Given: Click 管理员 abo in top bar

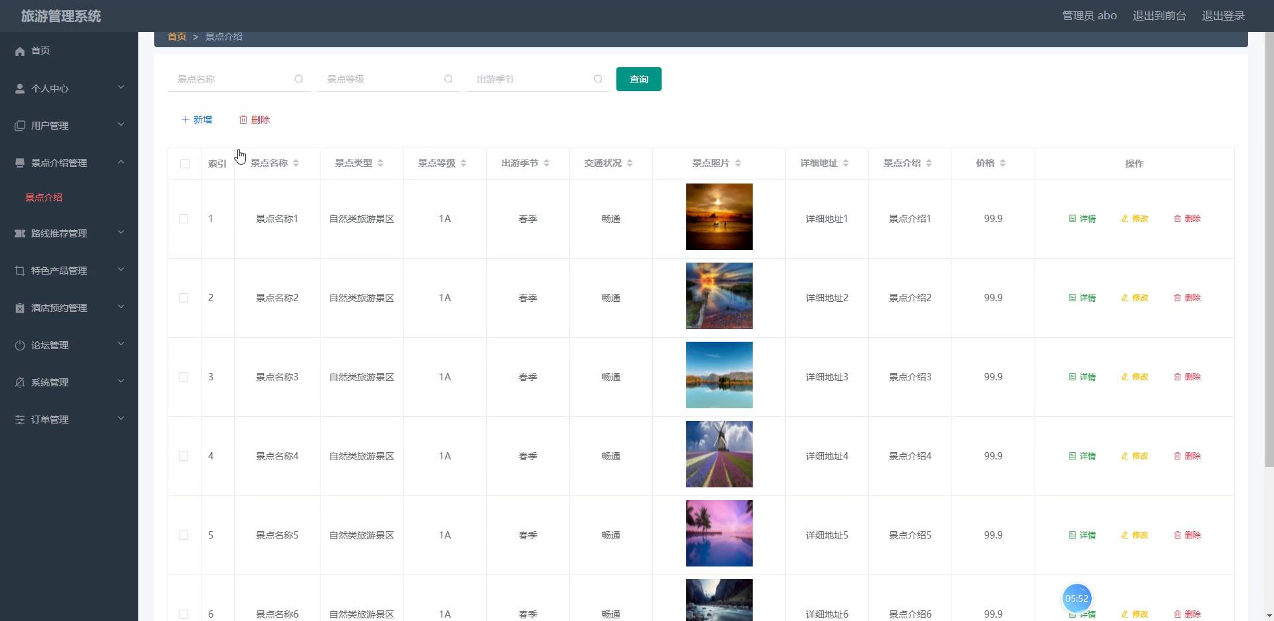Looking at the screenshot, I should (x=1089, y=16).
